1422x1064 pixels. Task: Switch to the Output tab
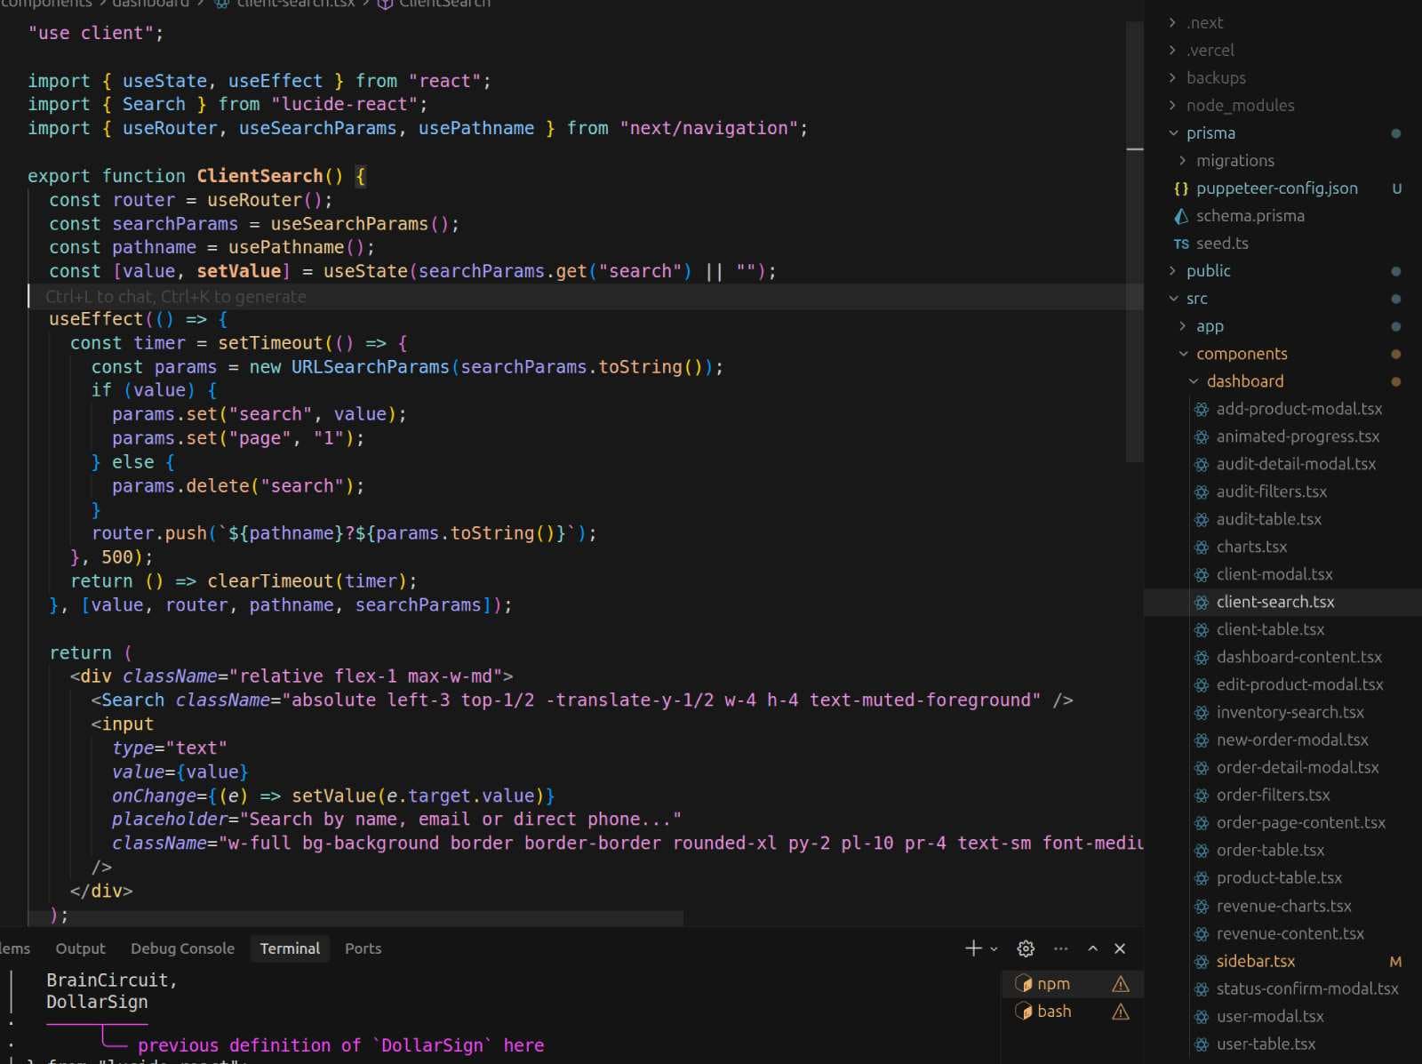(x=80, y=948)
